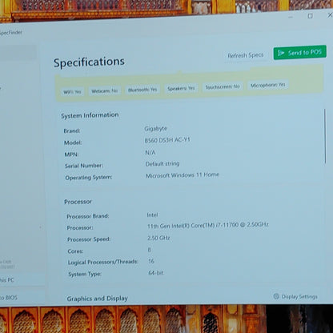Select the Microphone: Yes chip

coord(267,85)
